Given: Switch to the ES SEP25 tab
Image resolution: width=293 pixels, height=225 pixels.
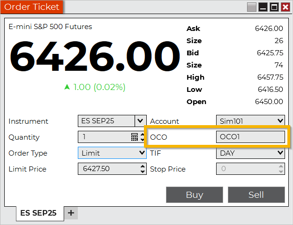Looking at the screenshot, I should tap(38, 213).
